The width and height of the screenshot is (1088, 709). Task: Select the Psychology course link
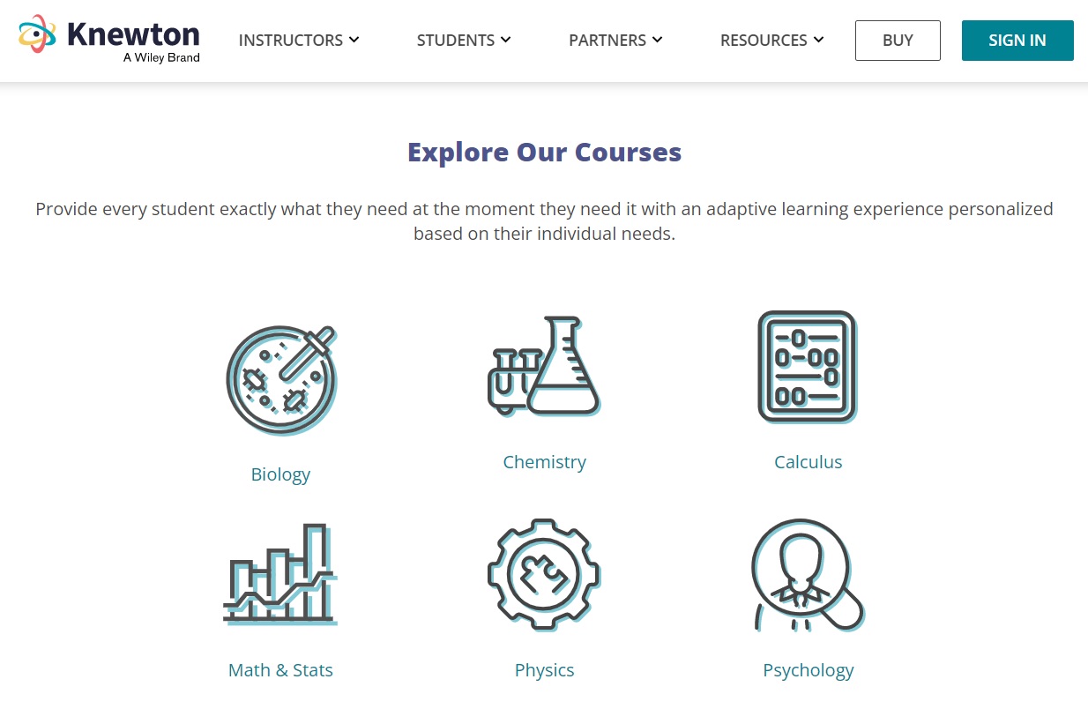[808, 670]
